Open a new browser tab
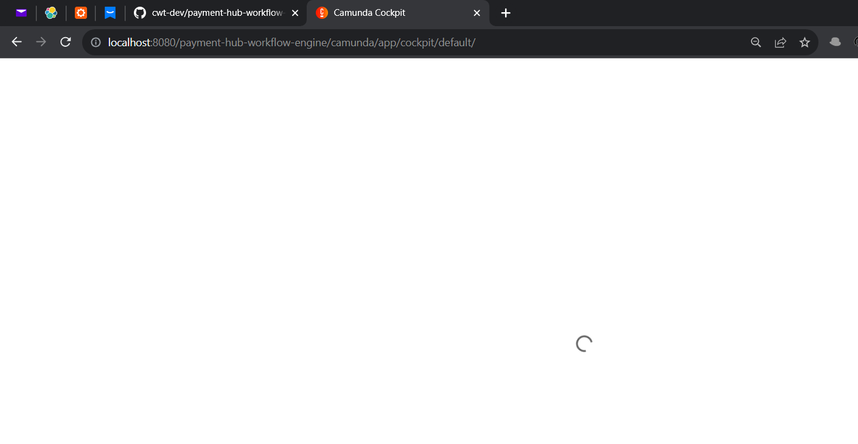 point(506,13)
